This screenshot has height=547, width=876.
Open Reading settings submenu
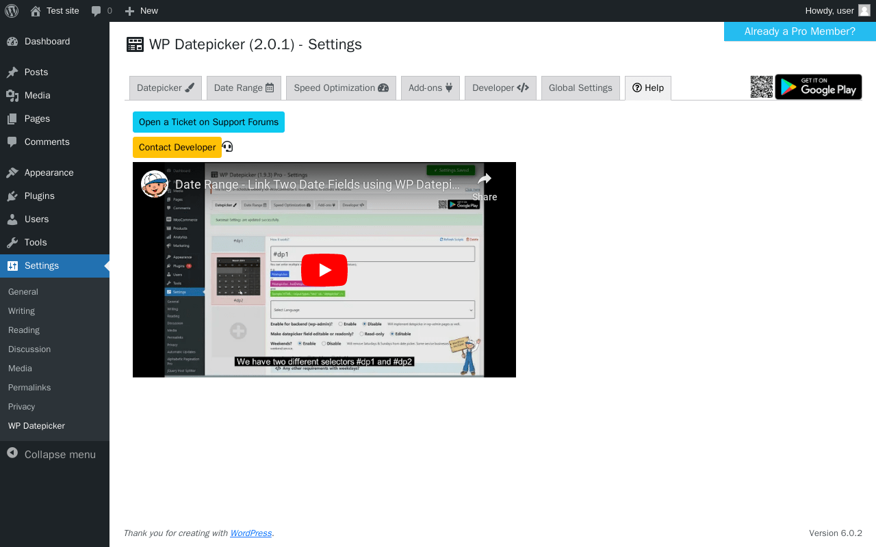[24, 330]
